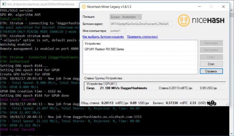This screenshot has width=234, height=136.
Task: Click the NiceHash Miner title bar icon
Action: coord(84,7)
